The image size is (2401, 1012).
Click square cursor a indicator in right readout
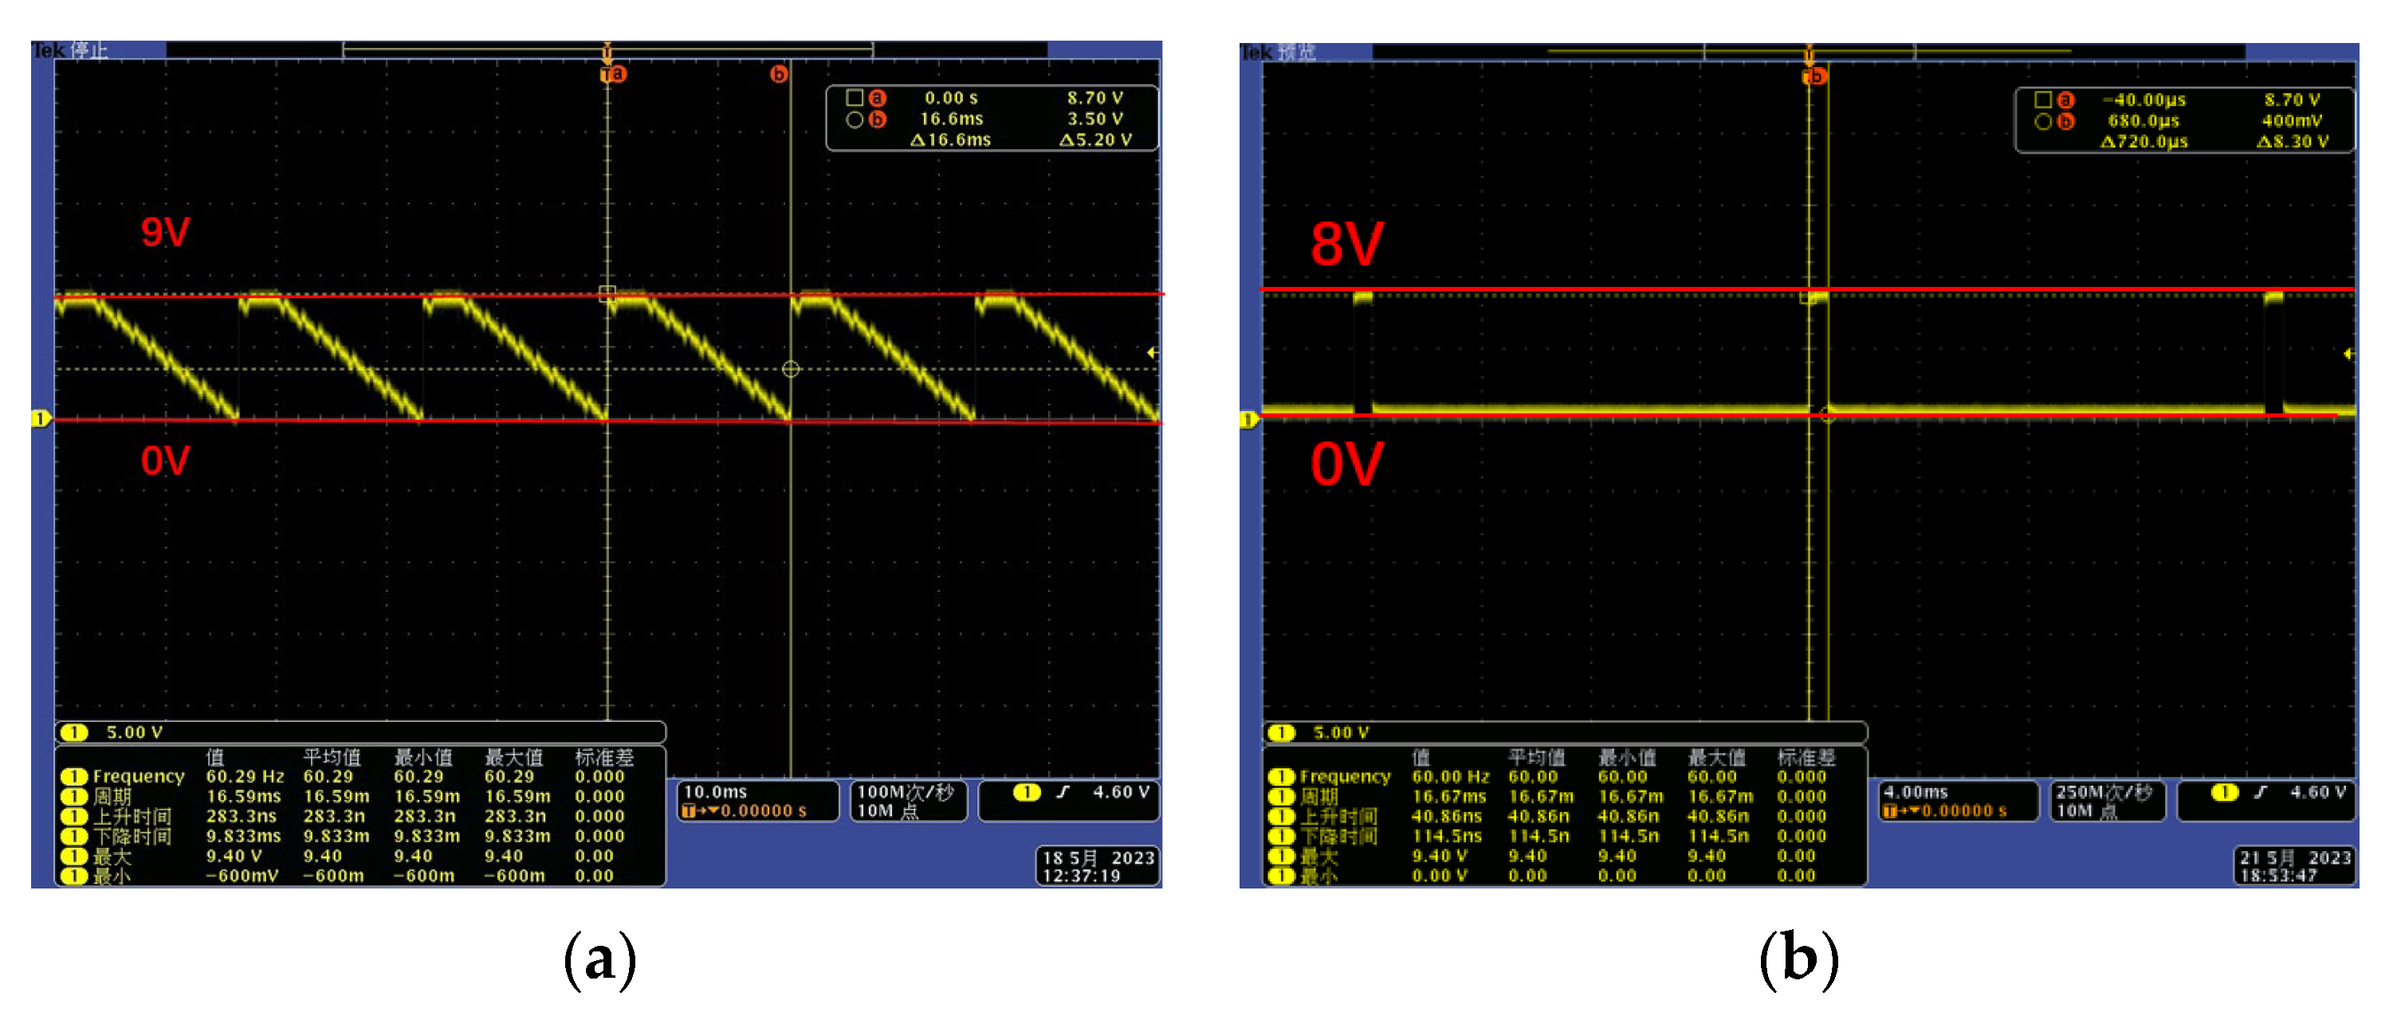[x=2043, y=100]
